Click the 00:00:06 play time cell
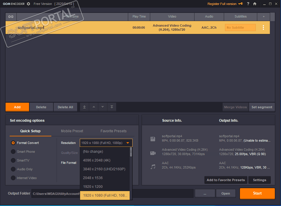 139,28
